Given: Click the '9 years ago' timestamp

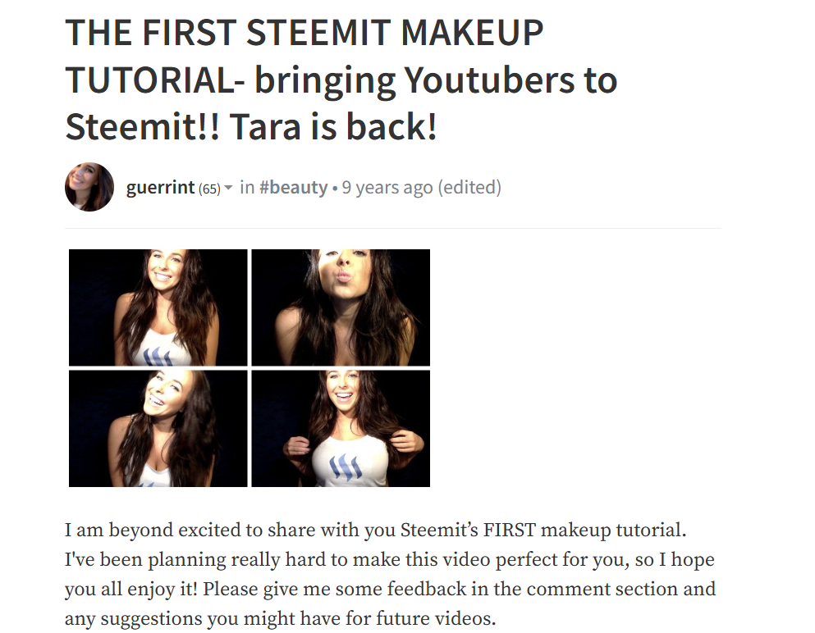Looking at the screenshot, I should [x=387, y=188].
